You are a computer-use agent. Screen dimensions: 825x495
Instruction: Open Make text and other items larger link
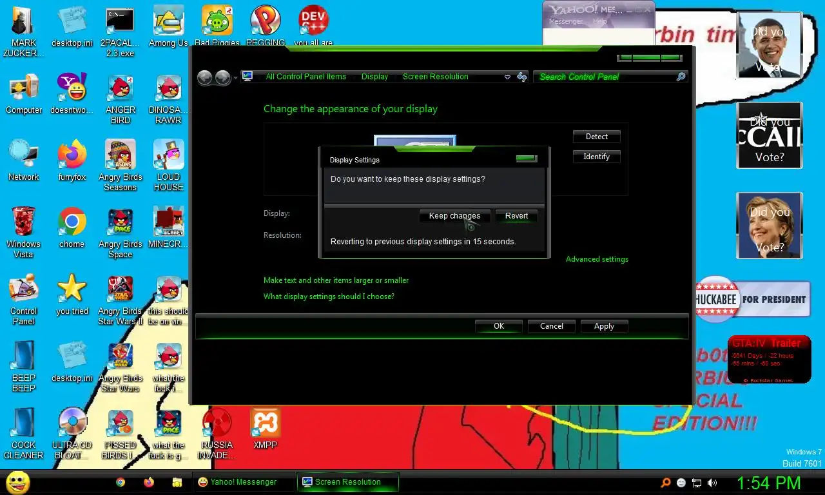336,280
